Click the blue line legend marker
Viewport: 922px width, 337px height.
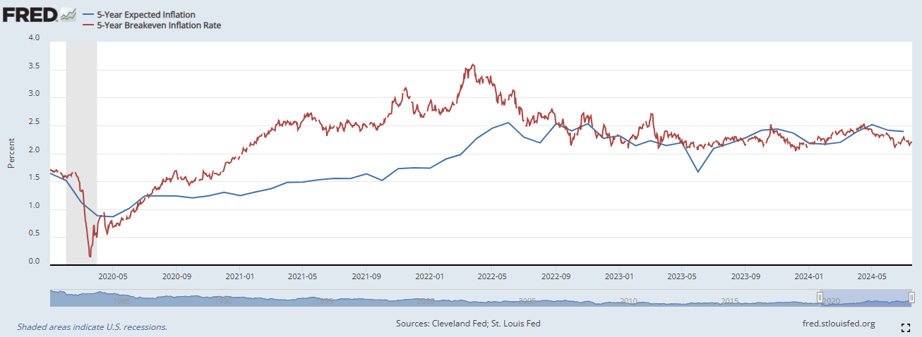tap(88, 15)
